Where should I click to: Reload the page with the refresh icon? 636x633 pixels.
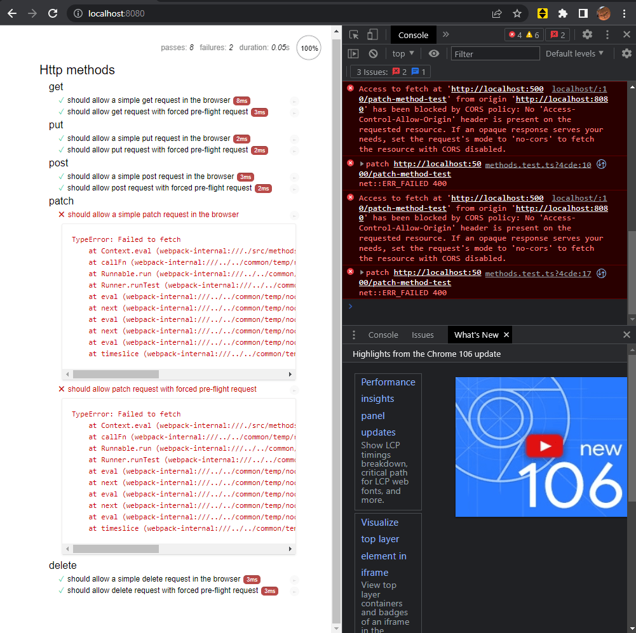[x=53, y=13]
